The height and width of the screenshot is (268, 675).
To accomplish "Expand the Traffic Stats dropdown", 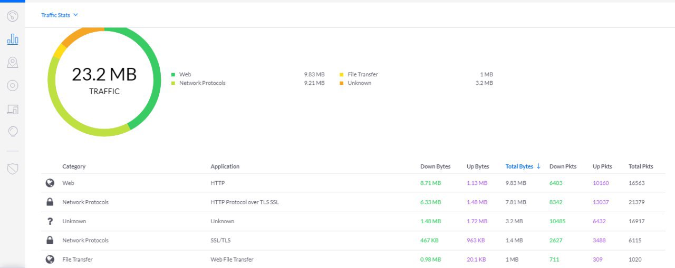I will pyautogui.click(x=60, y=15).
